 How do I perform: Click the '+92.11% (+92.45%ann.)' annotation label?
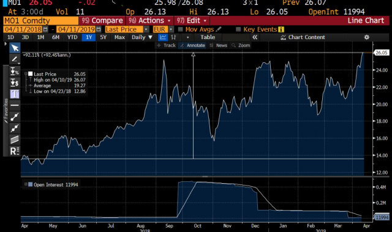pos(47,55)
